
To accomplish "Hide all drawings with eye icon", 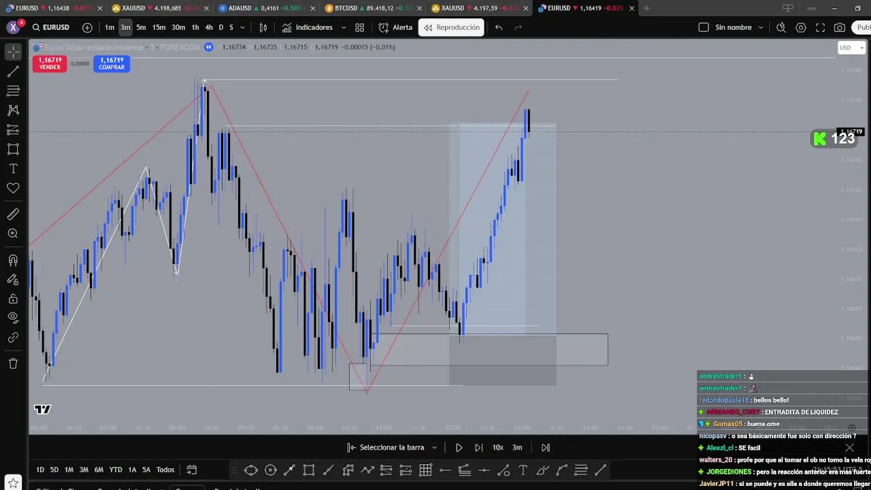I will pos(13,318).
